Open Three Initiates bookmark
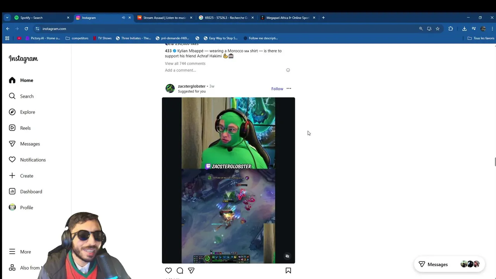The image size is (496, 279). click(133, 38)
